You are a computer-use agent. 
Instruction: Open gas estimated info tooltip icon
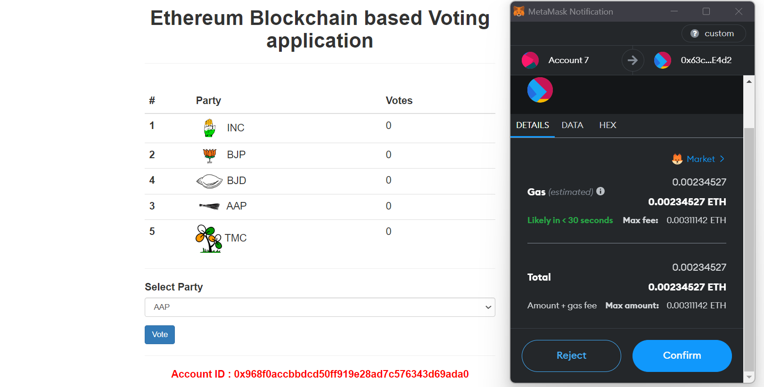600,191
